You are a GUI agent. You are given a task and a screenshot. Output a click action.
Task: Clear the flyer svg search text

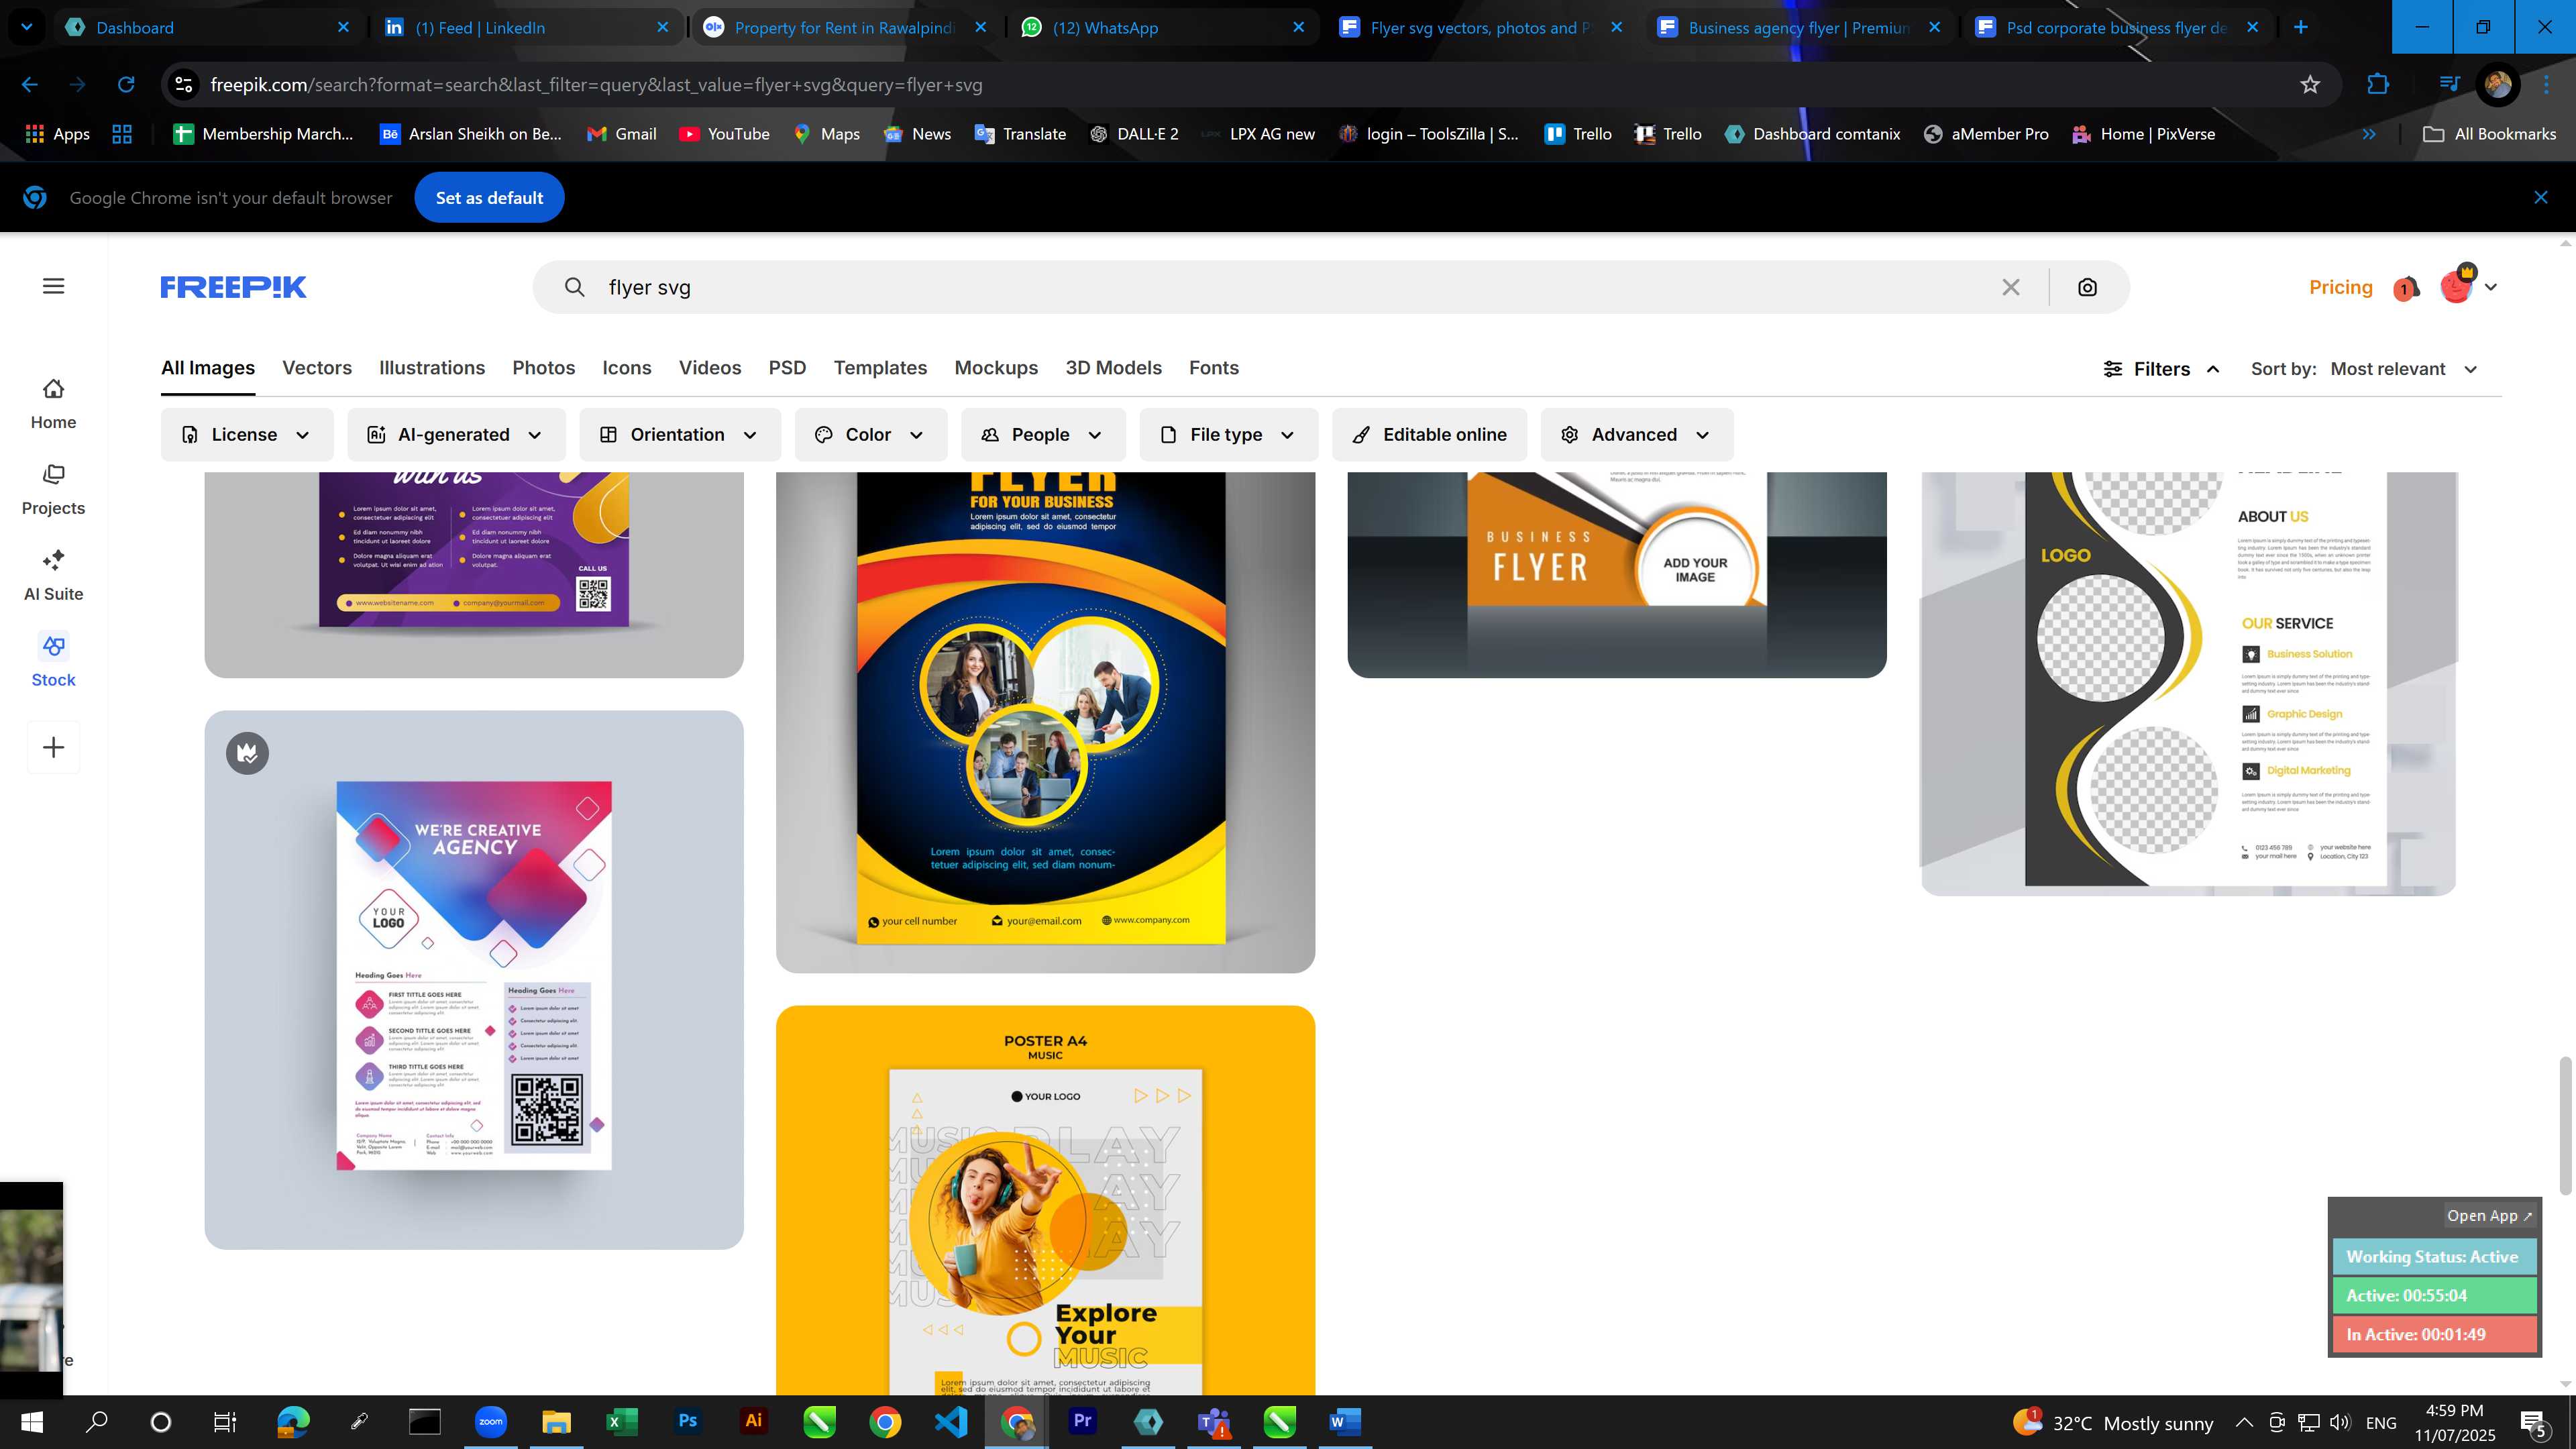click(x=2011, y=287)
